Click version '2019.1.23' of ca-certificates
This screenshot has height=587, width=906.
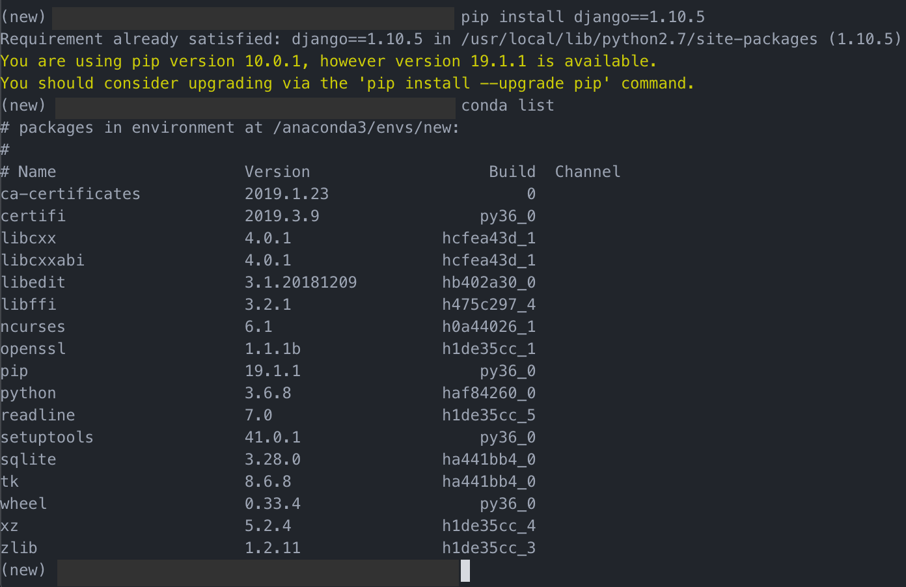(287, 194)
